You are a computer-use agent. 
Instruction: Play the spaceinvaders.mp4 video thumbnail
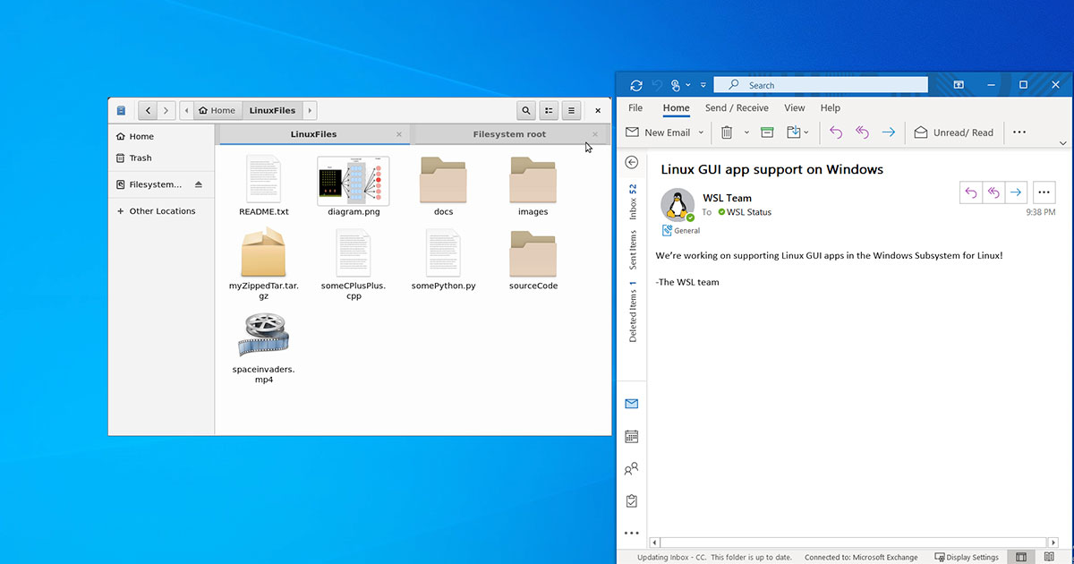coord(264,334)
